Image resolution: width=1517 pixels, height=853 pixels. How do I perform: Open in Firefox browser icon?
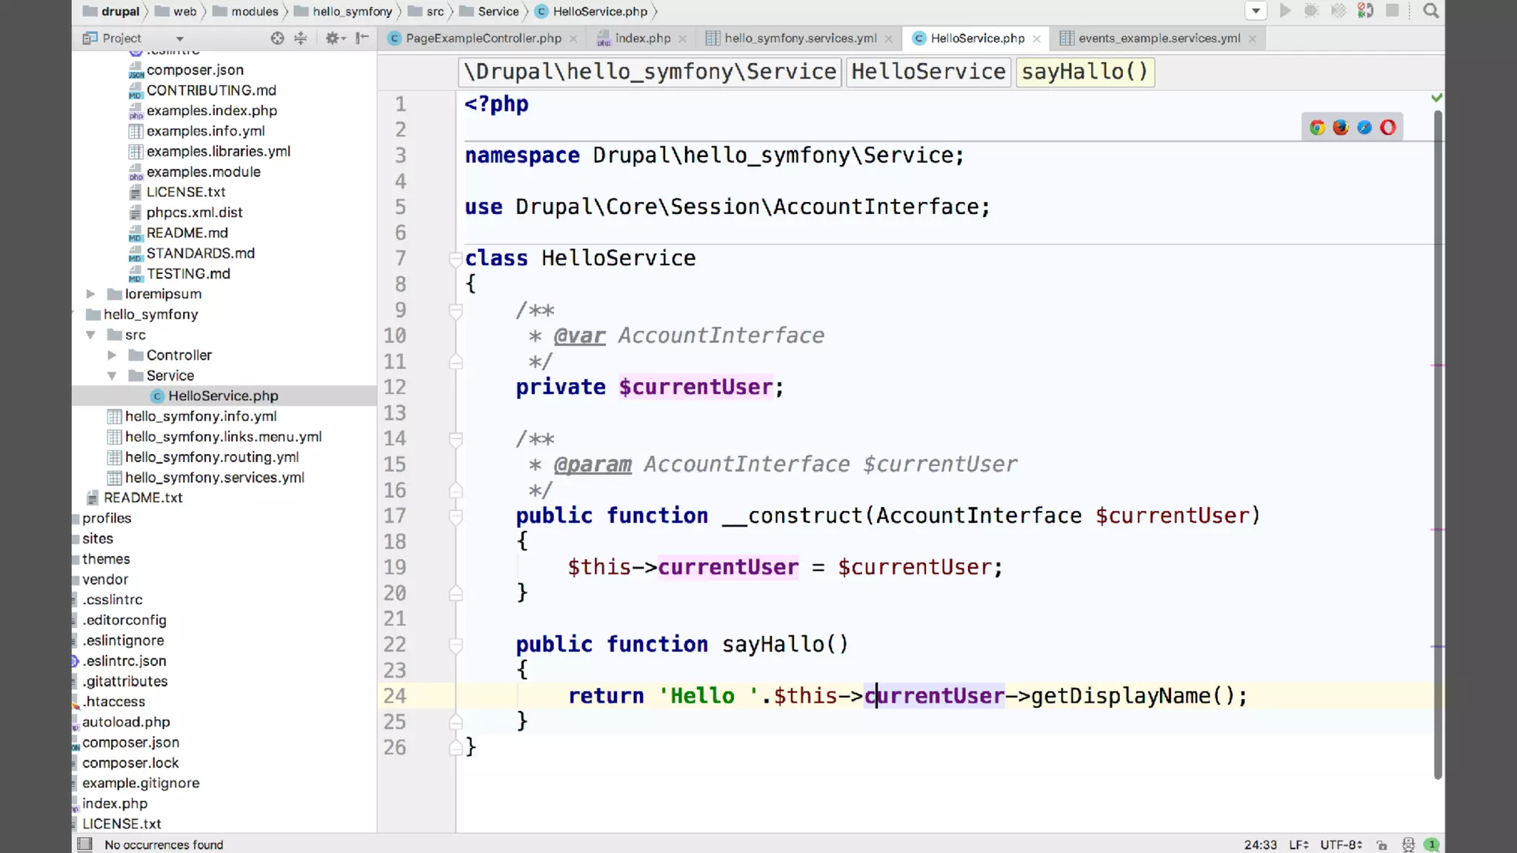pos(1341,127)
